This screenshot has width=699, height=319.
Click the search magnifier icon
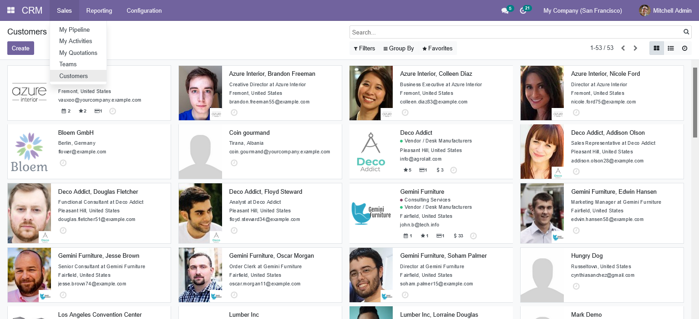[x=686, y=32]
